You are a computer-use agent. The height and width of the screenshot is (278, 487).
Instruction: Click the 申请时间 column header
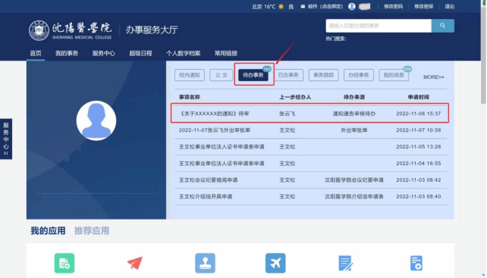tap(419, 97)
